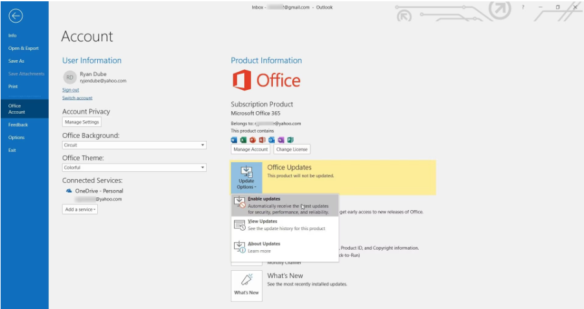Click the PowerPoint app icon

tap(253, 140)
